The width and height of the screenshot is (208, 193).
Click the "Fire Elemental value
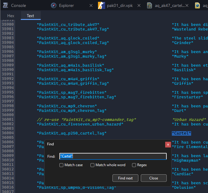tap(190, 147)
